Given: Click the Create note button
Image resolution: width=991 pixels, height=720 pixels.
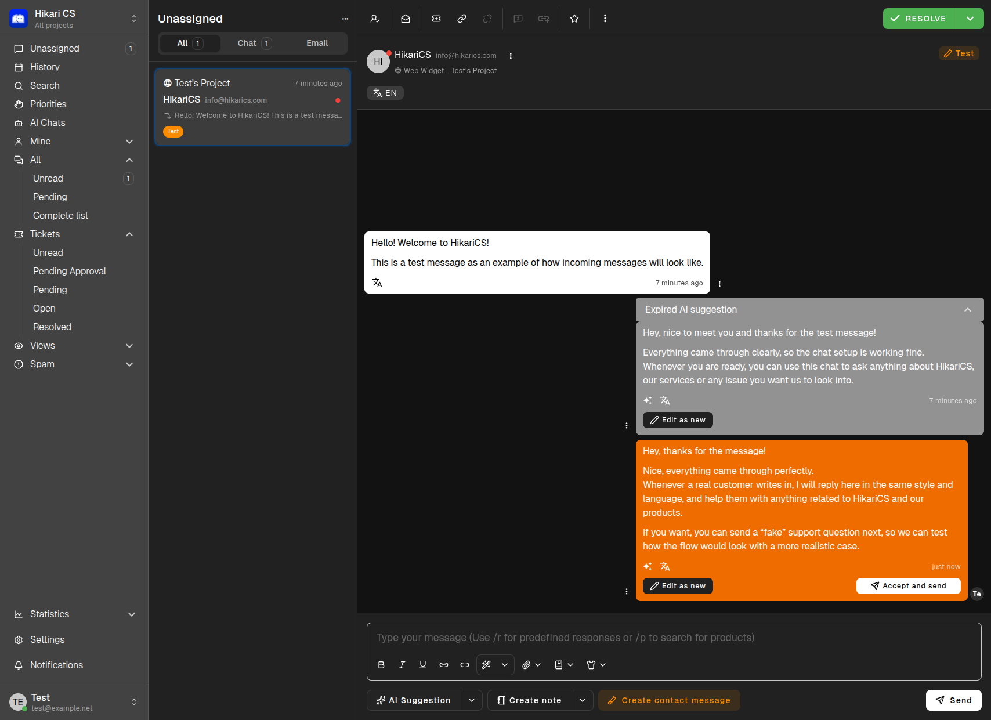Looking at the screenshot, I should pos(530,700).
